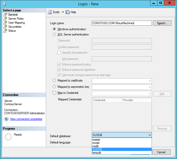
Task: Click the General page icon
Action: pos(5,15)
